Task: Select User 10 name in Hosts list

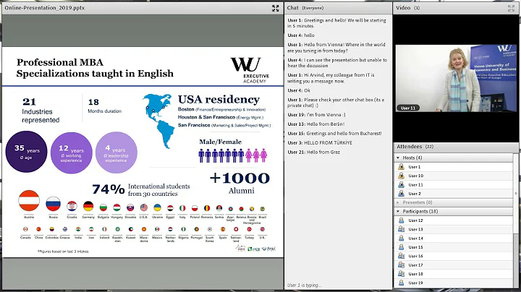Action: (415, 176)
